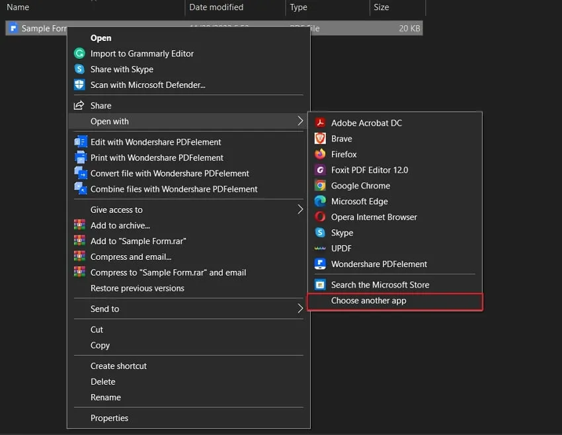Select Properties in the context menu
Screen dimensions: 562x435
pyautogui.click(x=109, y=418)
